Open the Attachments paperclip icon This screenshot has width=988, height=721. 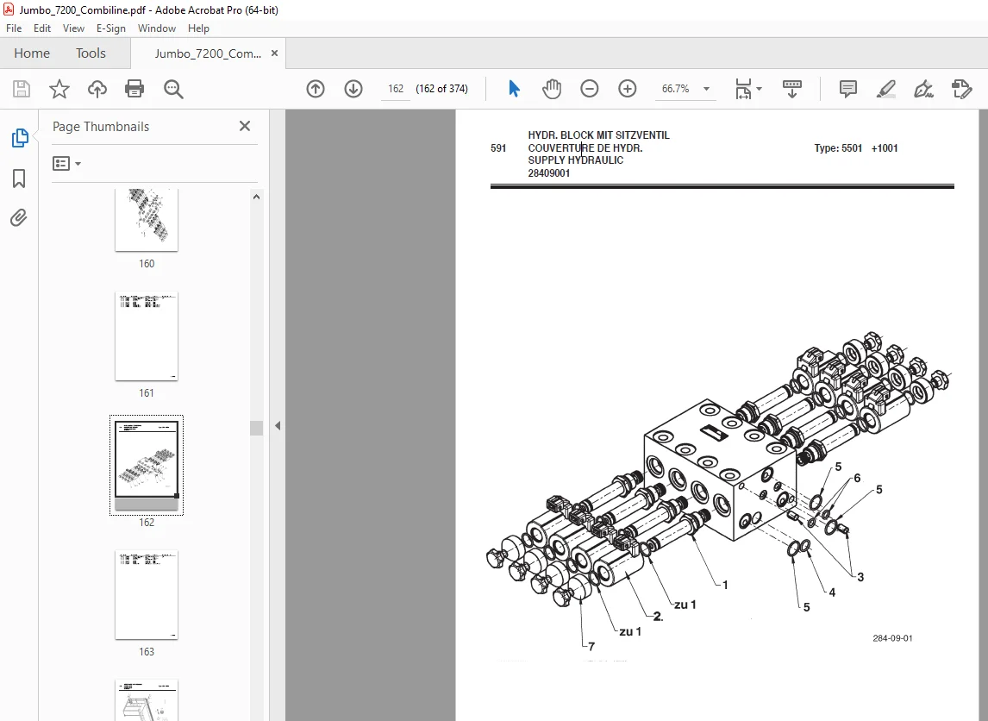19,218
